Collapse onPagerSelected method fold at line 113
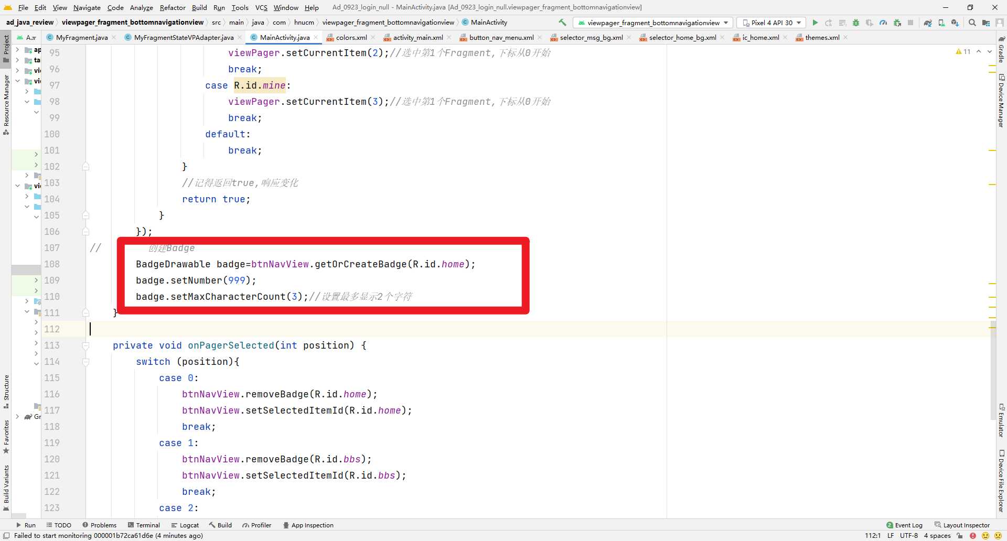 [x=85, y=345]
